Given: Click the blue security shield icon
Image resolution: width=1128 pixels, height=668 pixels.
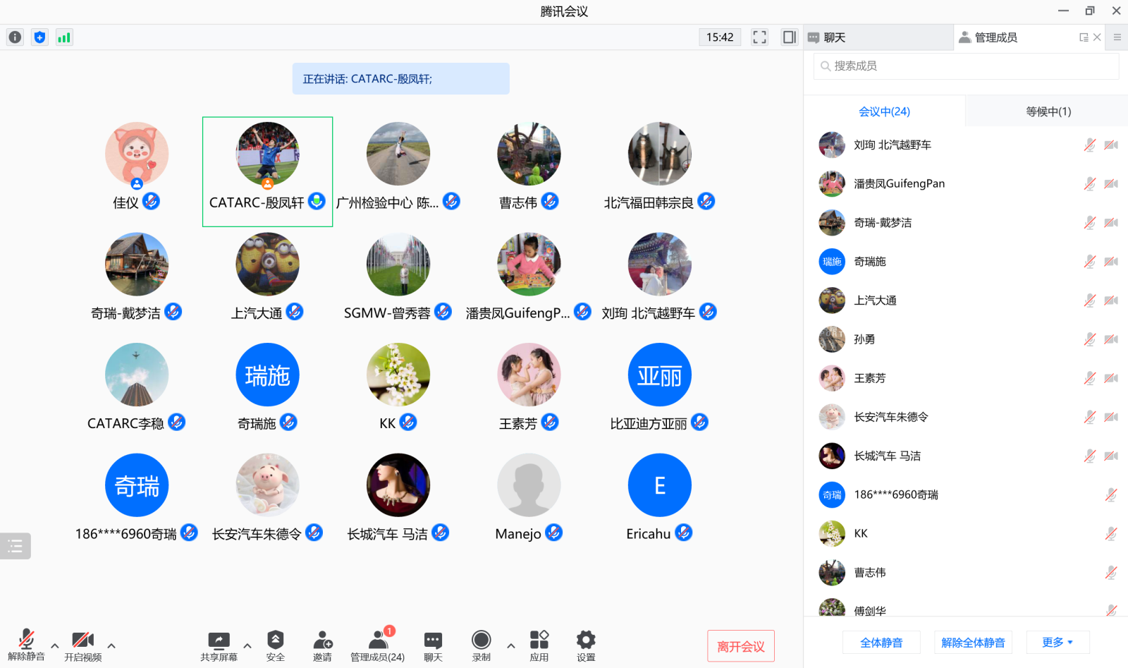Looking at the screenshot, I should point(39,37).
